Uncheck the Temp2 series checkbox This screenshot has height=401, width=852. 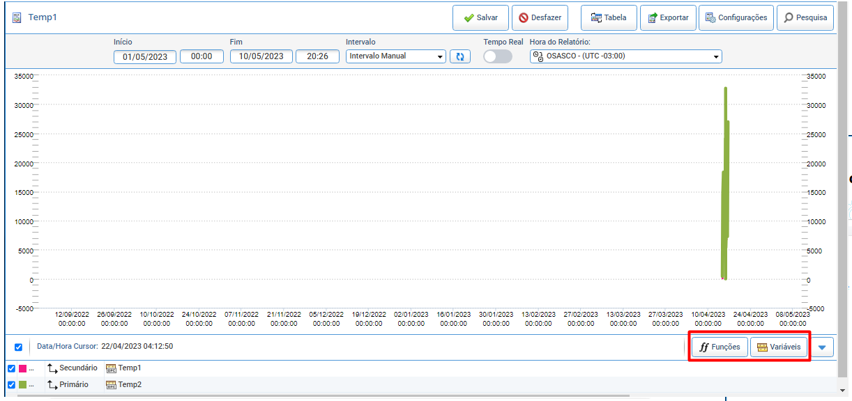tap(11, 385)
